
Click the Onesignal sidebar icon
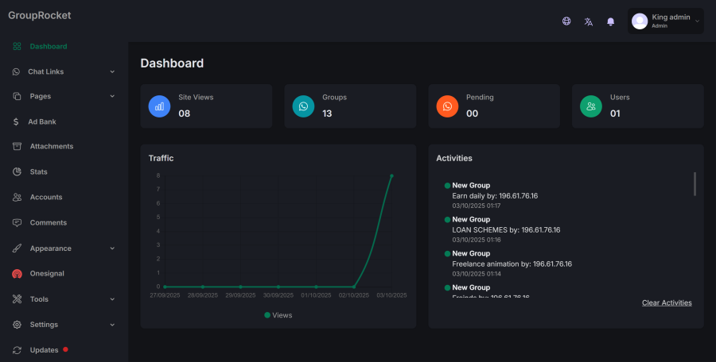[17, 274]
